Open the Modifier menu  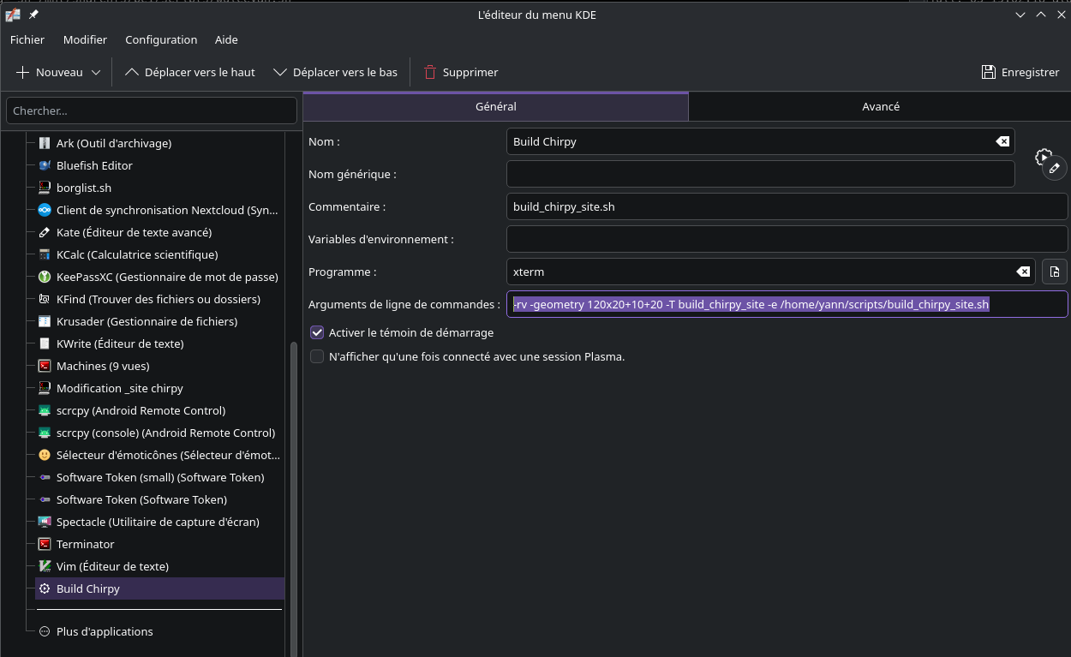click(x=85, y=39)
